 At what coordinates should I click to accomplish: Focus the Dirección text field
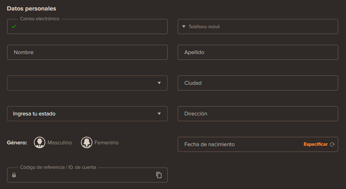tap(258, 114)
